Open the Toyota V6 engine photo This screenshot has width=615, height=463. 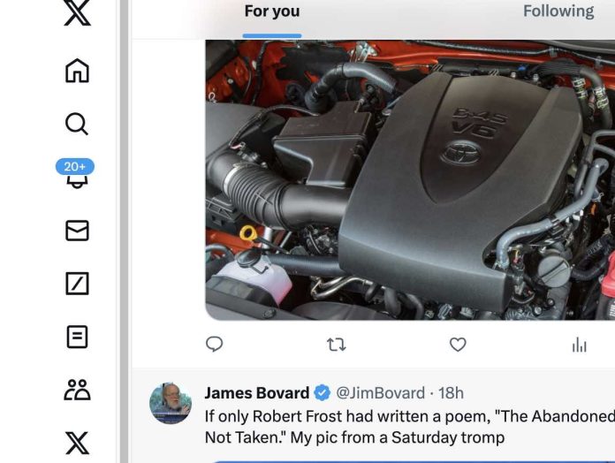[x=410, y=180]
